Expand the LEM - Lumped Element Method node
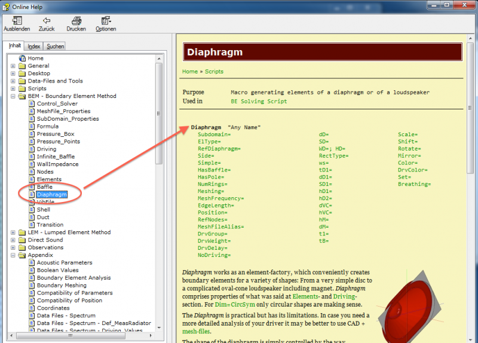The height and width of the screenshot is (343, 478). pos(13,232)
